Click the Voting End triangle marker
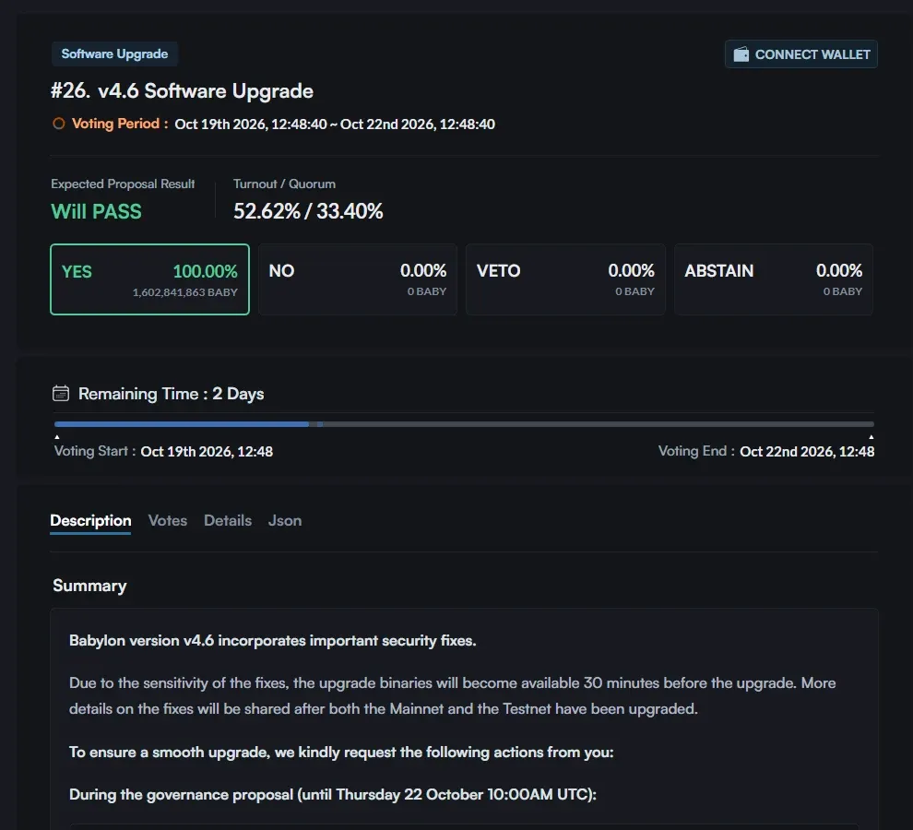Viewport: 913px width, 830px height. (871, 436)
